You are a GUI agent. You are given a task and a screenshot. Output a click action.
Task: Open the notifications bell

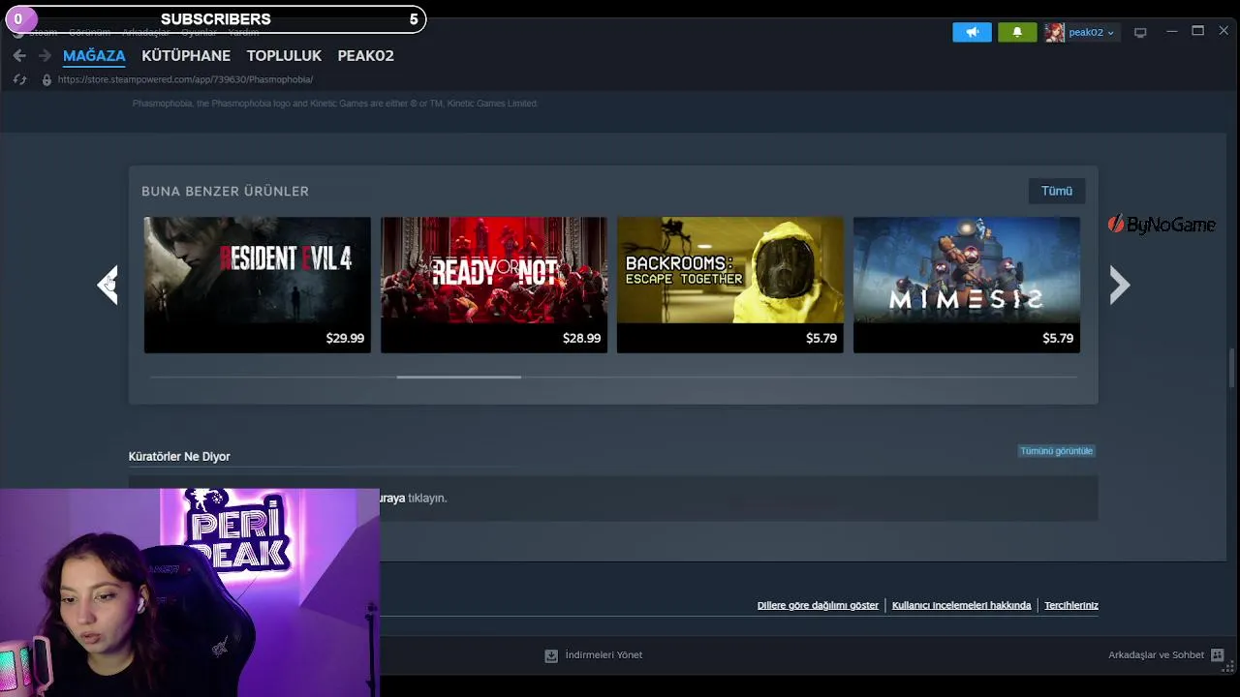(x=1017, y=32)
